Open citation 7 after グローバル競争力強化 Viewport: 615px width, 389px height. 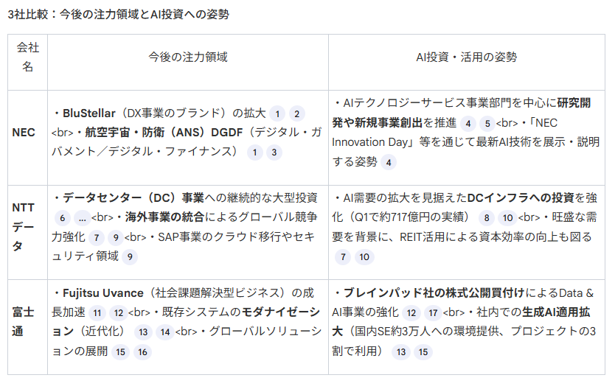(97, 238)
